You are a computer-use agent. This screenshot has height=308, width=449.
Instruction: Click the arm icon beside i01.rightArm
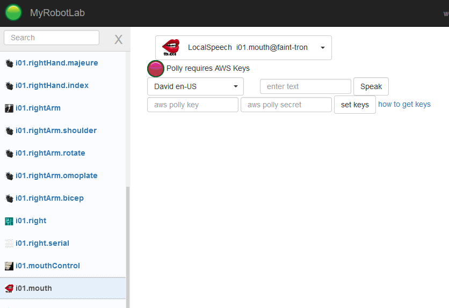[x=9, y=108]
